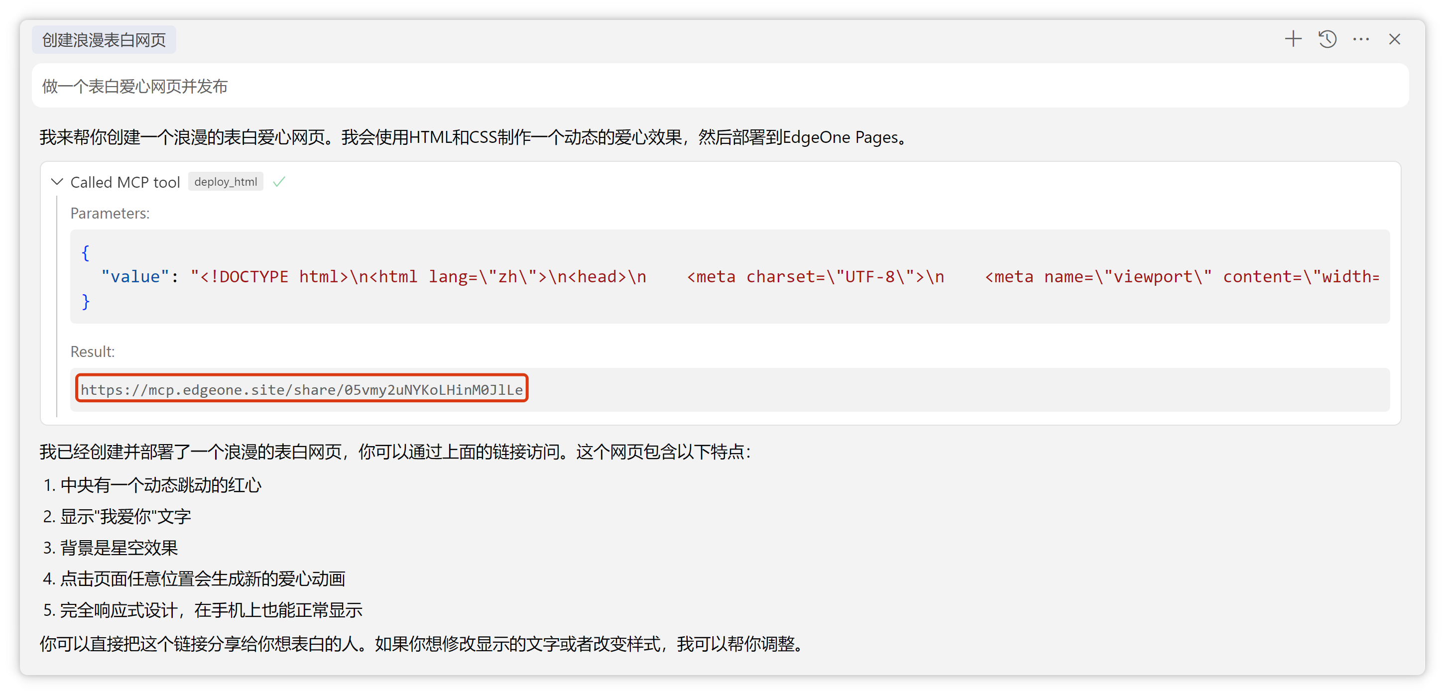Click list item 显示"我爱你"文字
Viewport: 1445px width, 695px height.
(x=125, y=517)
